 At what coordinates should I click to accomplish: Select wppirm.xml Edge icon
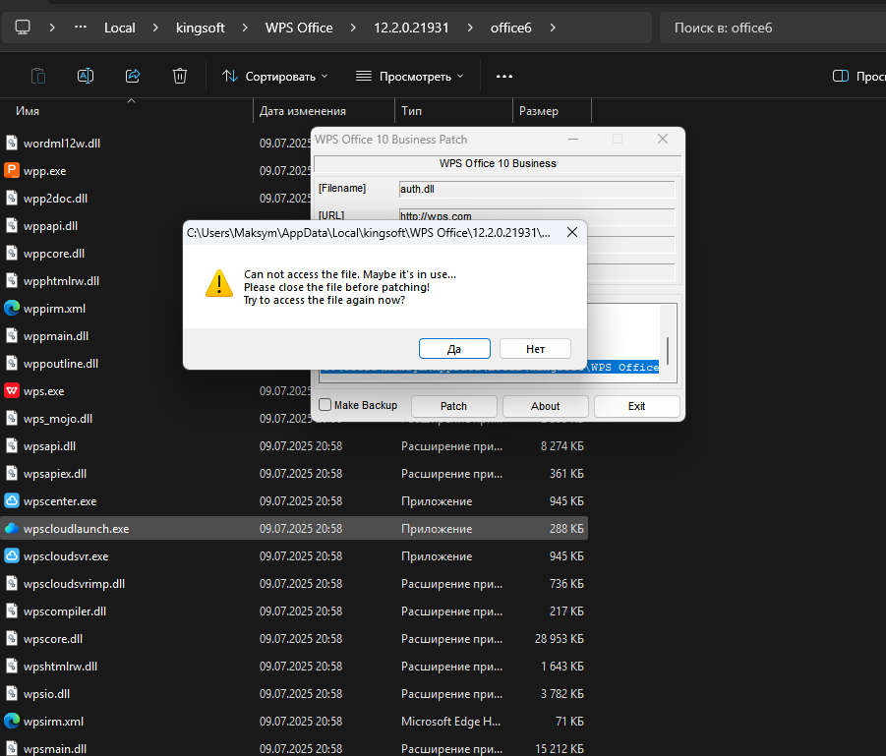click(11, 308)
